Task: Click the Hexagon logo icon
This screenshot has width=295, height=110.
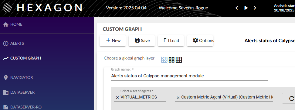Action: pyautogui.click(x=8, y=8)
